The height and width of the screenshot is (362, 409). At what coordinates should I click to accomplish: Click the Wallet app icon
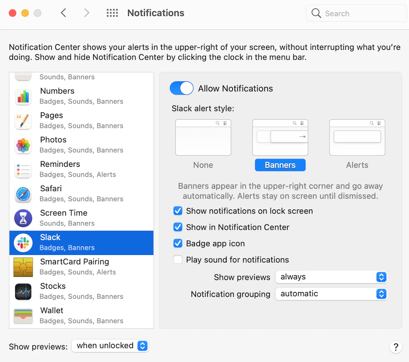click(23, 316)
